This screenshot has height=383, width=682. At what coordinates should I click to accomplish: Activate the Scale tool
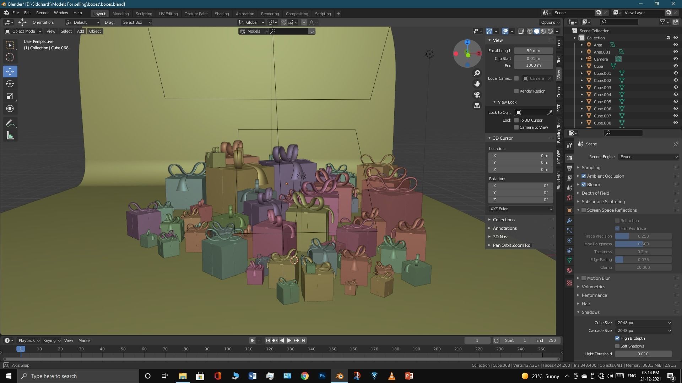10,96
